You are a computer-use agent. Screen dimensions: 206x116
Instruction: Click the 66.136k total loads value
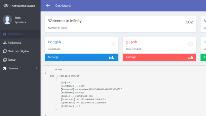click(54, 42)
